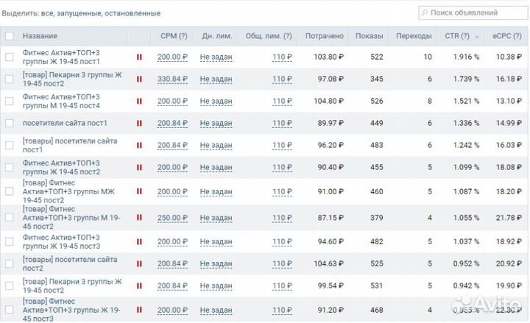Check the box for Фитнес Ж 19-45 пост1
This screenshot has width=530, height=323.
[x=10, y=57]
